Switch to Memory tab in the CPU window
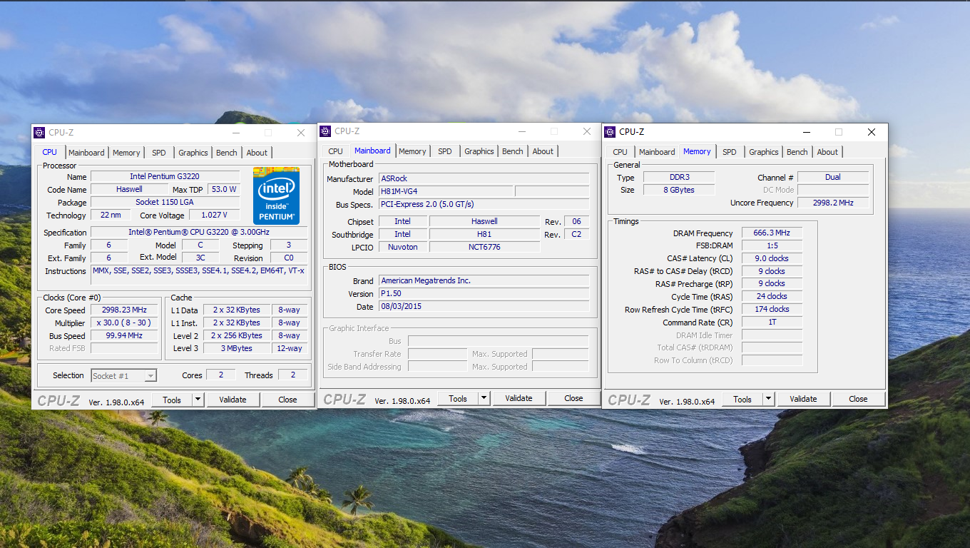Viewport: 970px width, 548px height. [126, 153]
